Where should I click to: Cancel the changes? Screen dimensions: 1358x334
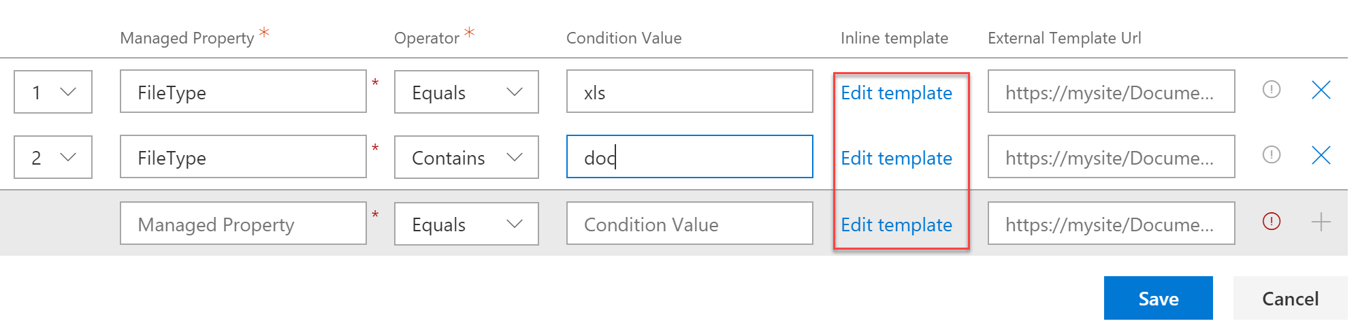point(1291,298)
